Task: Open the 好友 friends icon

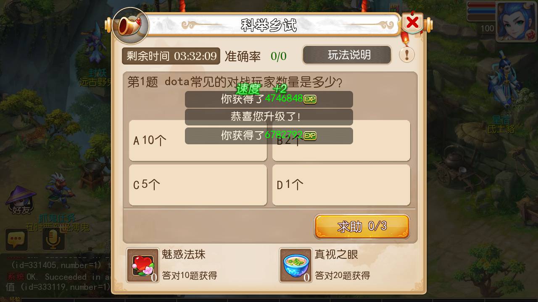Action: pos(21,200)
